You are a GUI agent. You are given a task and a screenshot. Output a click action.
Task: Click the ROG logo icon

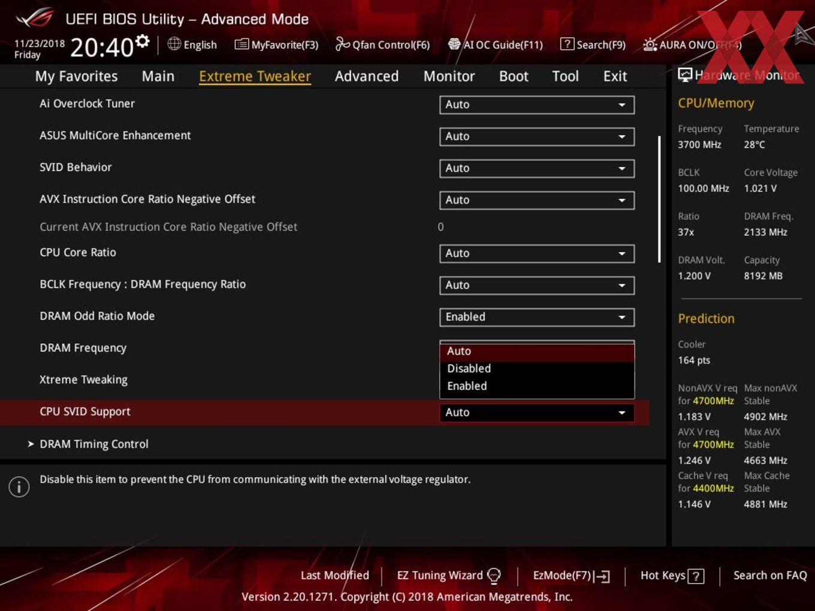click(x=35, y=18)
